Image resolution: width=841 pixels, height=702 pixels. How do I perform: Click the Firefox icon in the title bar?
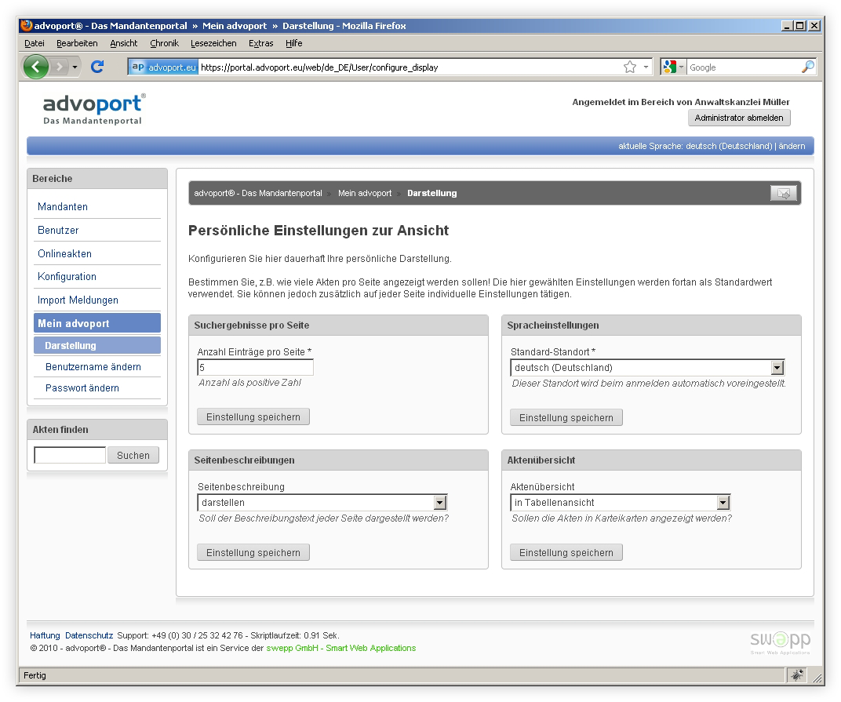click(x=27, y=25)
